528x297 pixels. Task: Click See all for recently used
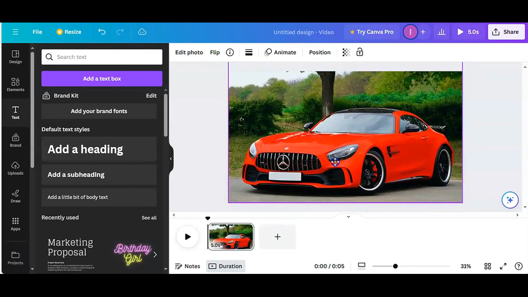pyautogui.click(x=149, y=218)
